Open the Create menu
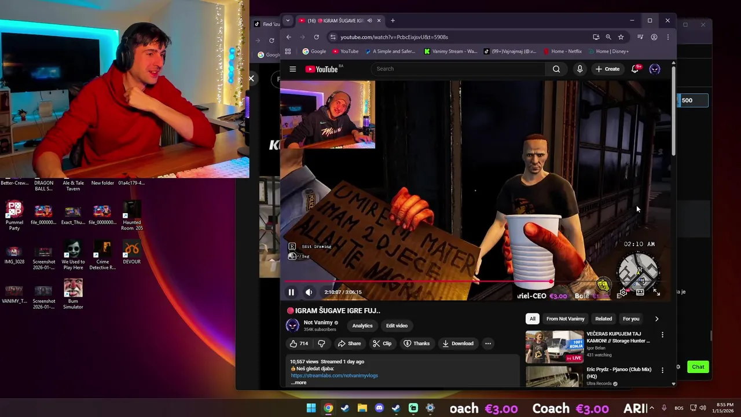The width and height of the screenshot is (741, 417). 607,69
